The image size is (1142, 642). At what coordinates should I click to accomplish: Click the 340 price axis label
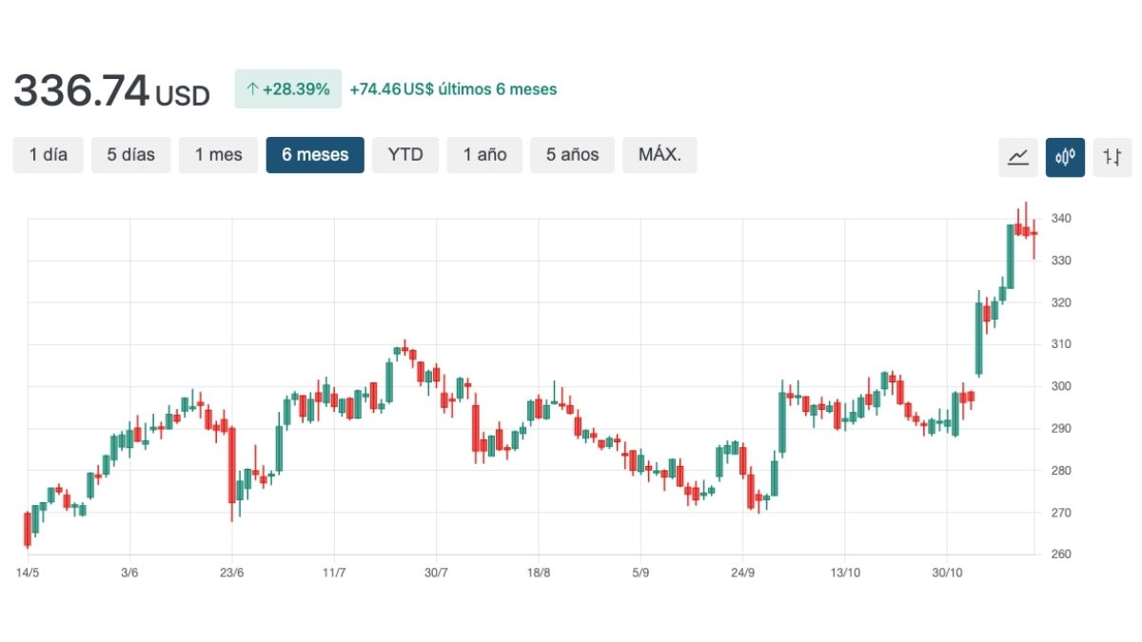[1062, 219]
